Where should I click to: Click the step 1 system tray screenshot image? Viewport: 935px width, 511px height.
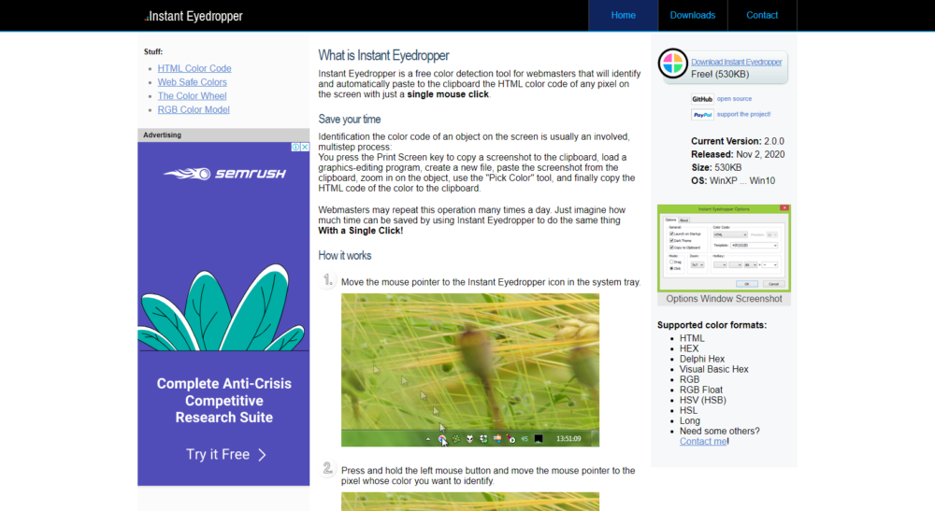coord(470,370)
